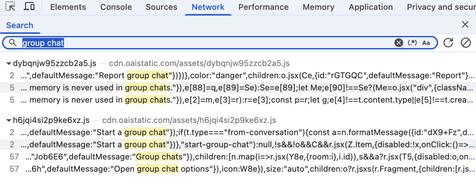The height and width of the screenshot is (193, 476).
Task: Clear the search input text
Action: (398, 43)
